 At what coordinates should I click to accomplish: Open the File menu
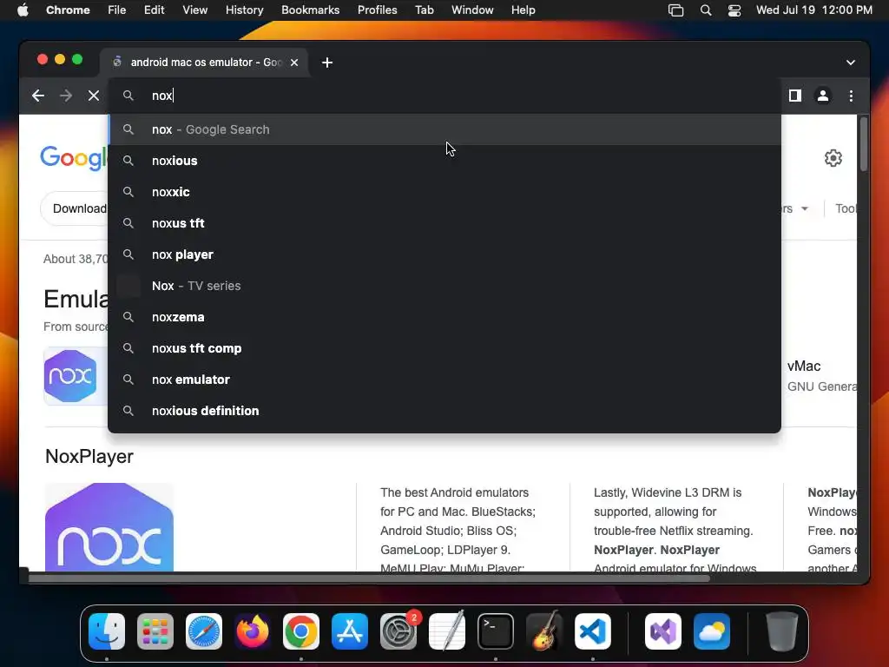click(x=117, y=10)
